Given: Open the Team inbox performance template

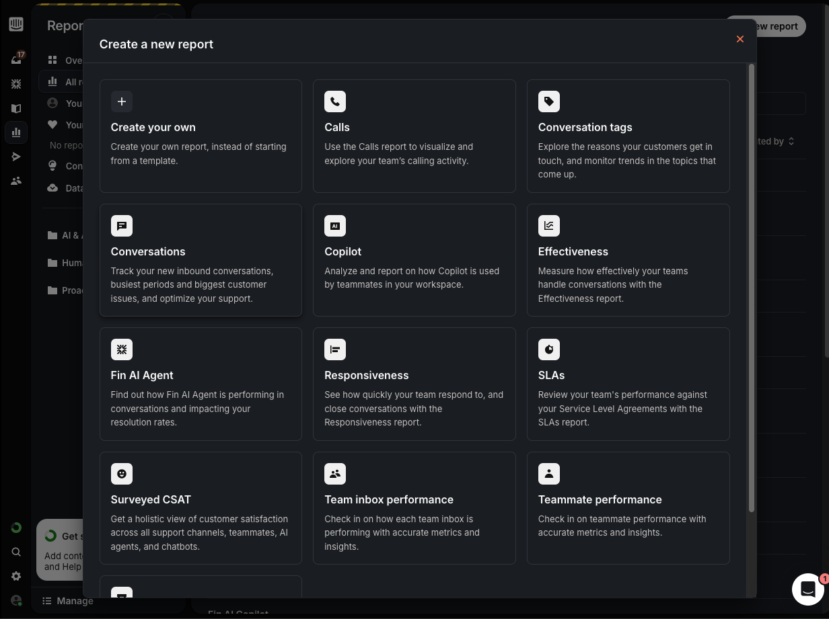Looking at the screenshot, I should 414,508.
